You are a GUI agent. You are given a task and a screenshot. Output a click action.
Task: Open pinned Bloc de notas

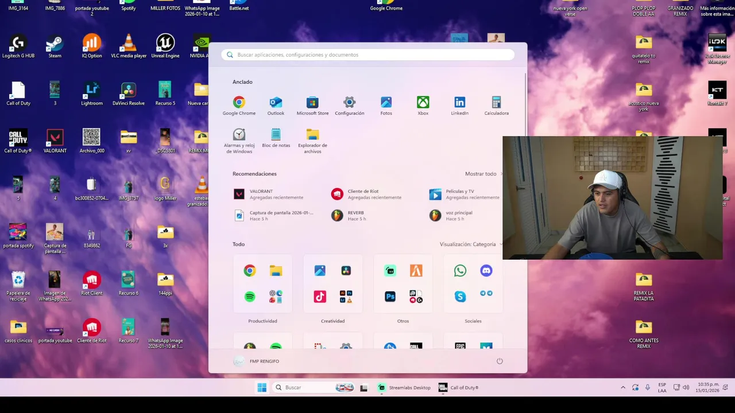[x=276, y=138]
